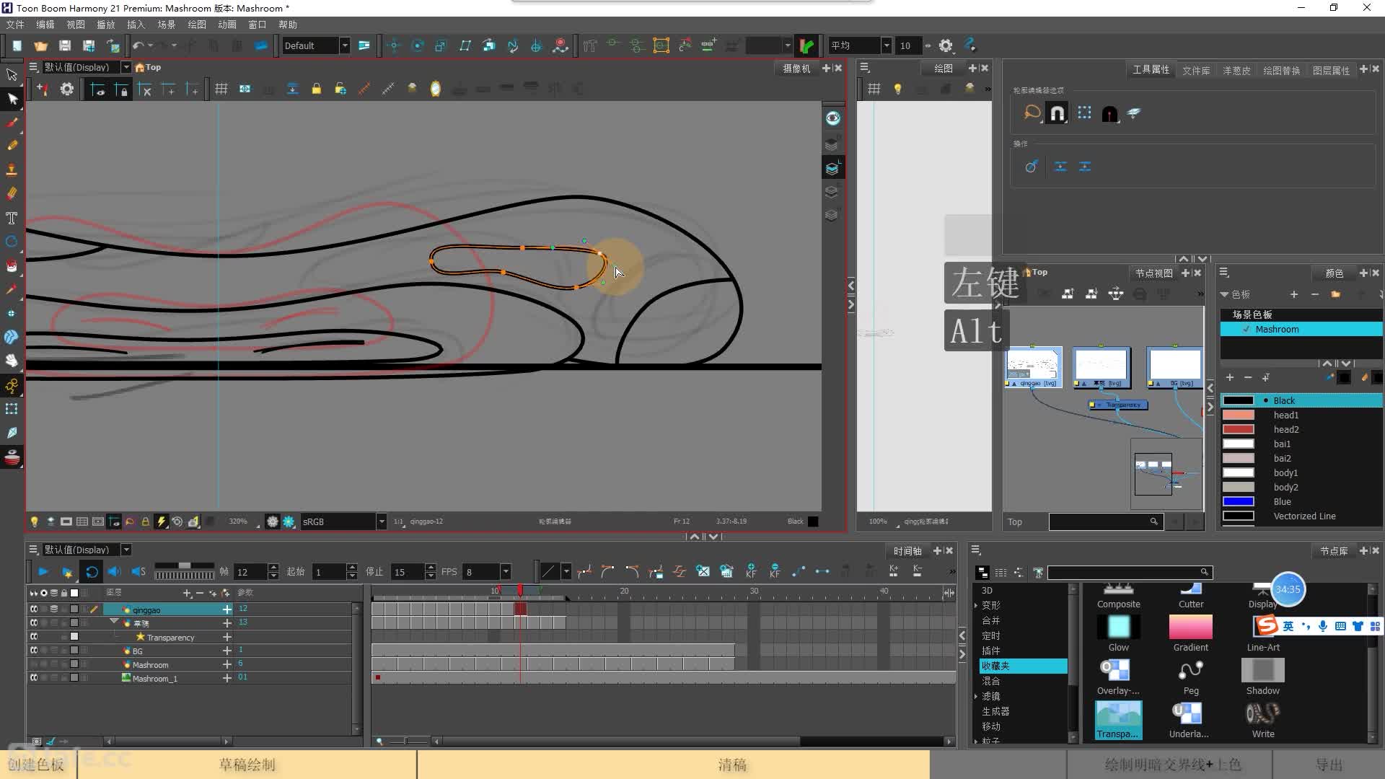Switch to the 文件库 tab
This screenshot has height=779, width=1385.
pos(1196,70)
